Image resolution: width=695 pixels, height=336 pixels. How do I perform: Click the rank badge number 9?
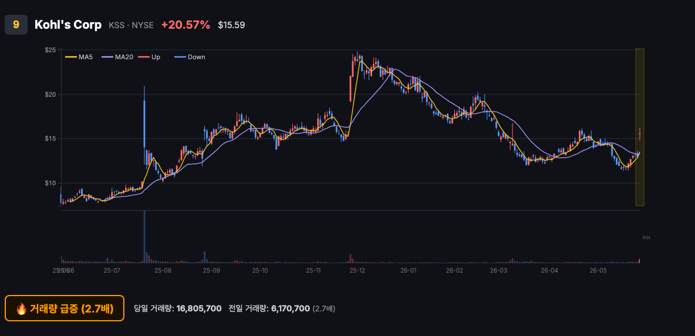pyautogui.click(x=16, y=25)
